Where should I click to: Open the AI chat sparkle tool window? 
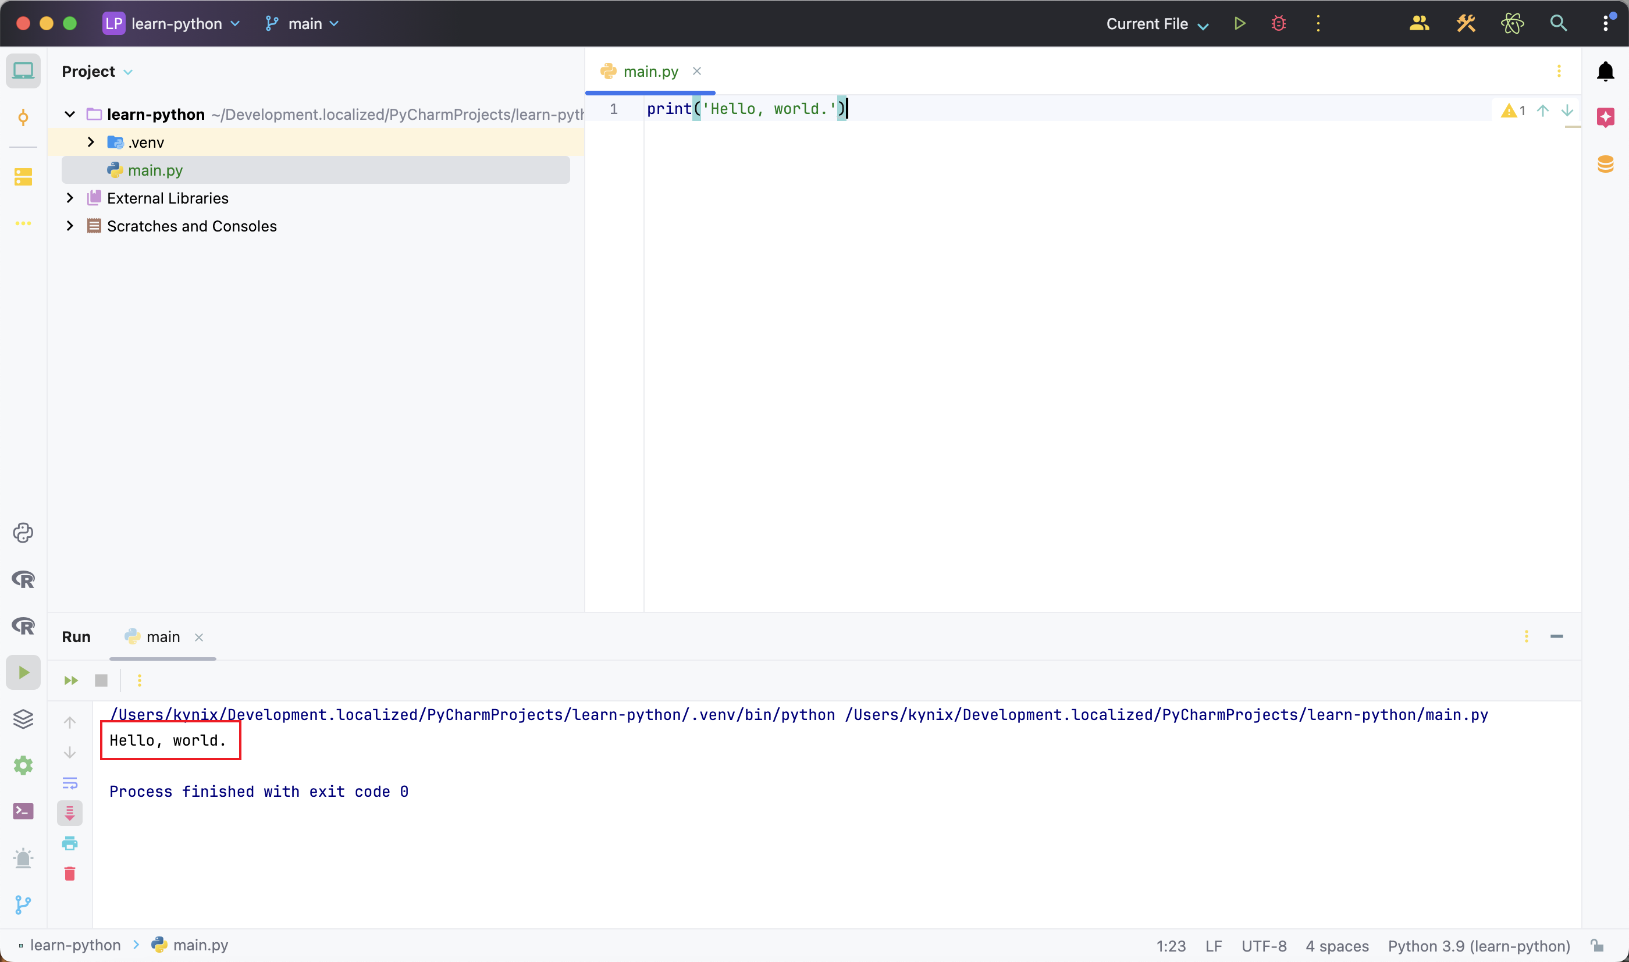(x=1606, y=117)
